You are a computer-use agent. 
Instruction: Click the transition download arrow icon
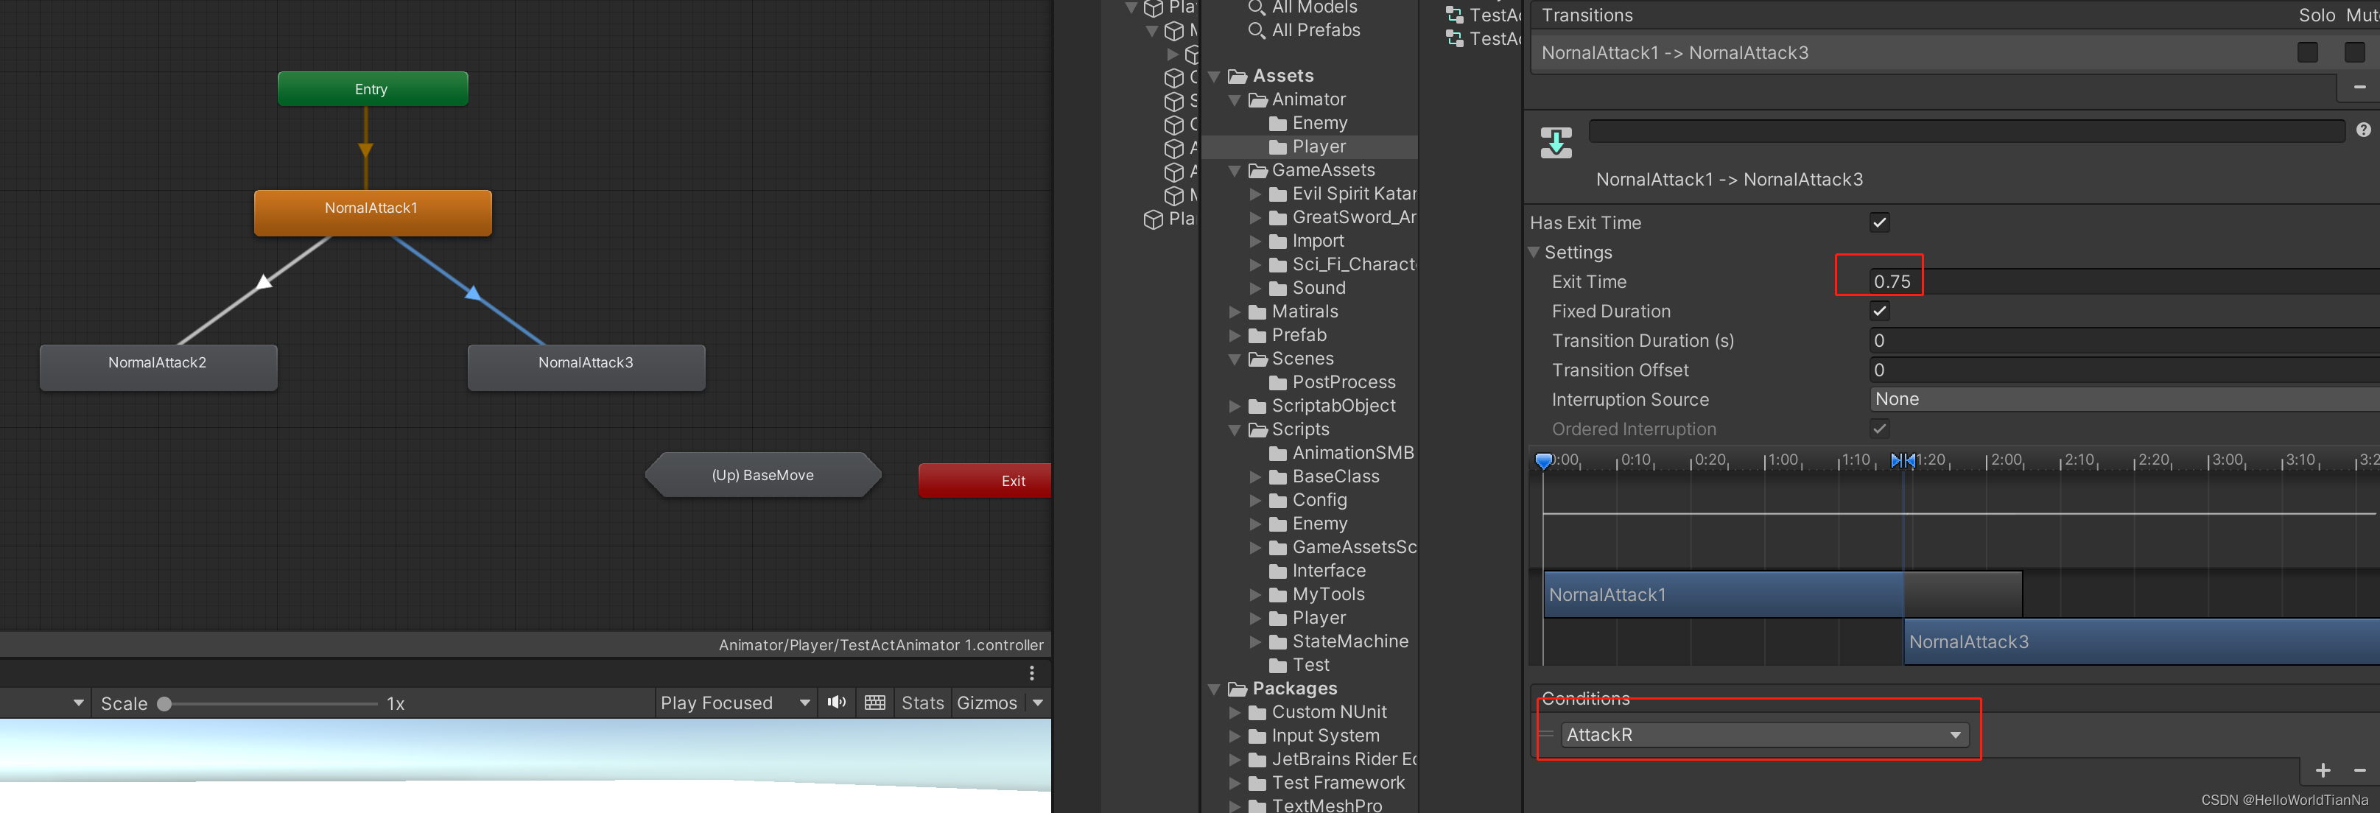[x=1556, y=143]
